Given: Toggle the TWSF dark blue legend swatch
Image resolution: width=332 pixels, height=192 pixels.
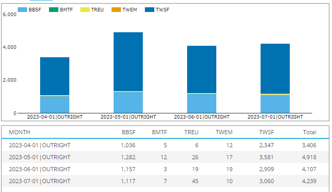Looking at the screenshot, I should (x=150, y=10).
